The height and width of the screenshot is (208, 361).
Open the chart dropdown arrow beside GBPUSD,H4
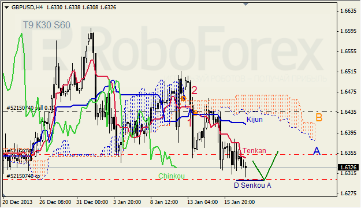click(6, 8)
